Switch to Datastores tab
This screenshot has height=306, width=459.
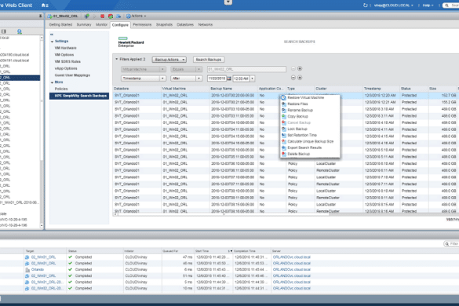point(185,24)
